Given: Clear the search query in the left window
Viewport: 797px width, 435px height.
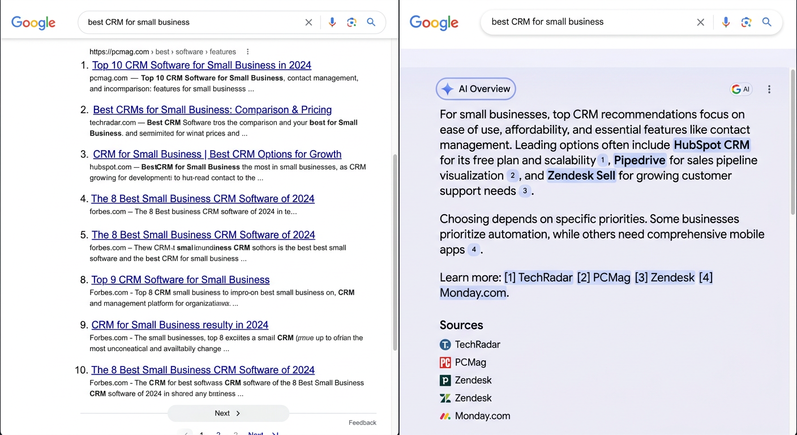Looking at the screenshot, I should (x=308, y=23).
